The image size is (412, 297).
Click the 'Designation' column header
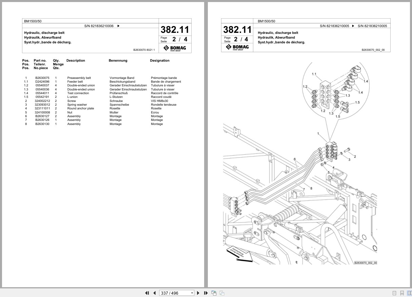coord(160,61)
